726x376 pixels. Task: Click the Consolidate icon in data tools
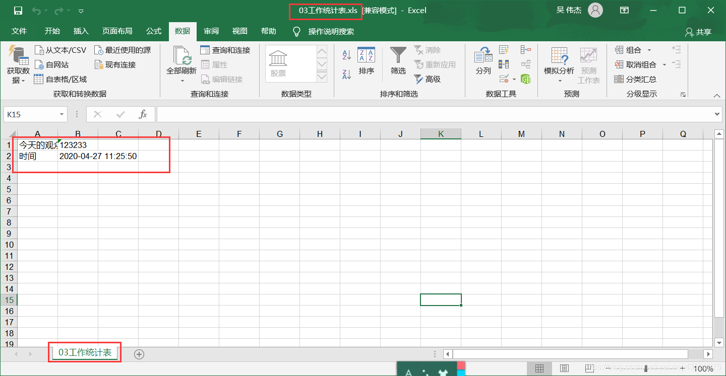click(526, 50)
